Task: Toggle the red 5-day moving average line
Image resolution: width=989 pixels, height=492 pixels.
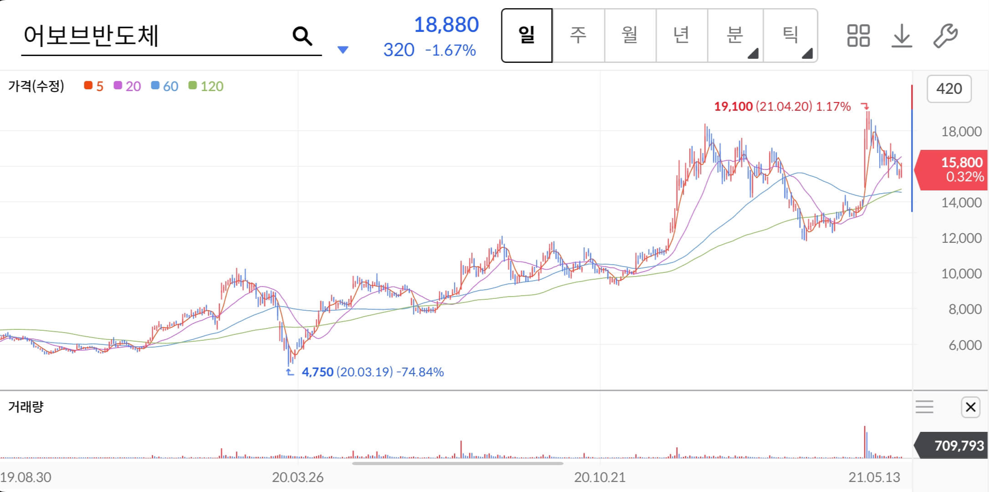Action: click(x=88, y=86)
